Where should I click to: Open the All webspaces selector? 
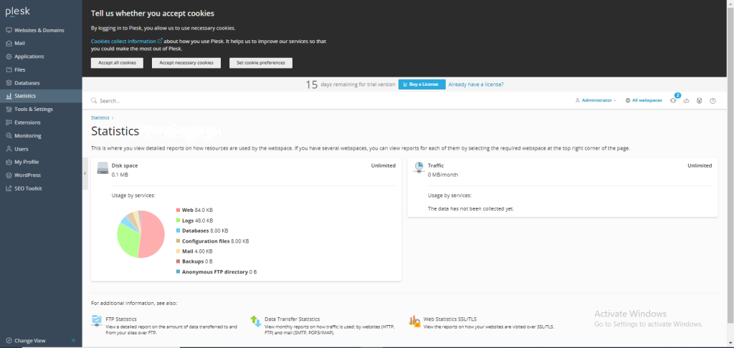[x=644, y=100]
